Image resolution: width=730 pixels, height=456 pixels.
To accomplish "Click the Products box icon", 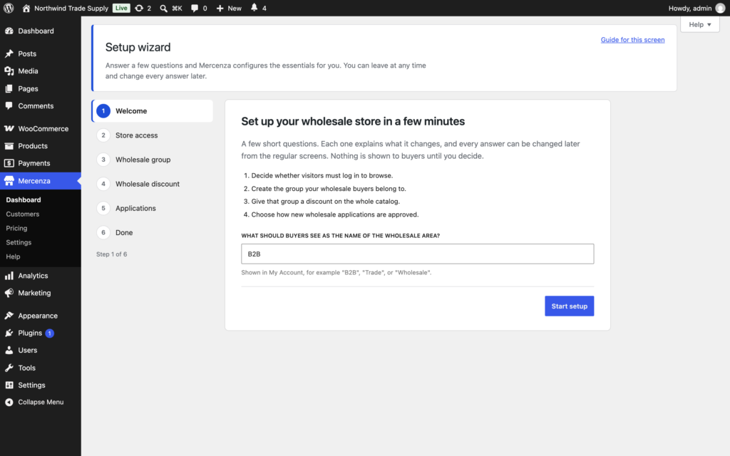I will coord(9,145).
